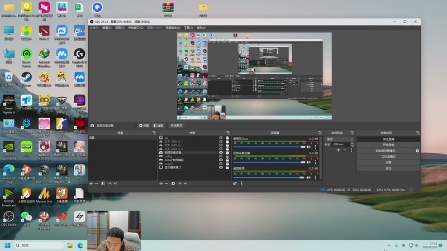The width and height of the screenshot is (447, 251).
Task: Open source properties gear in the Sources toolbar
Action: [173, 184]
